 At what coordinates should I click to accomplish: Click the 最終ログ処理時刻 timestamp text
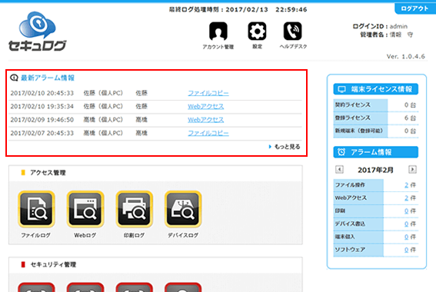[x=238, y=10]
